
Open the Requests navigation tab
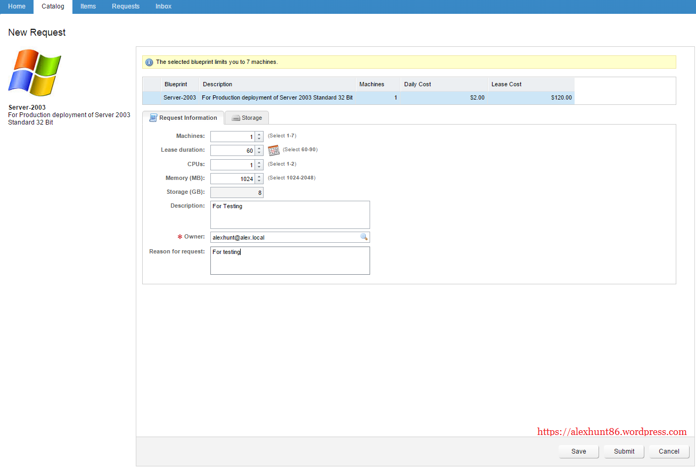point(126,6)
